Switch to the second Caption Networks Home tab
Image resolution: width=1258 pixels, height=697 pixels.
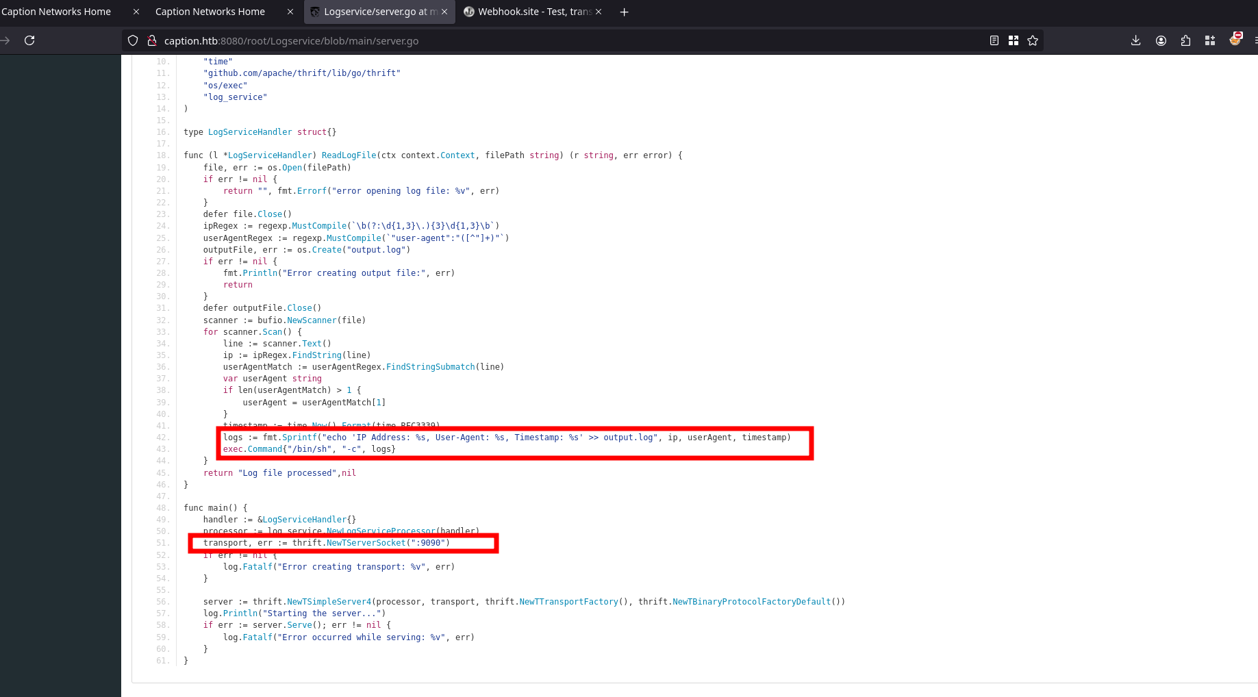tap(210, 12)
